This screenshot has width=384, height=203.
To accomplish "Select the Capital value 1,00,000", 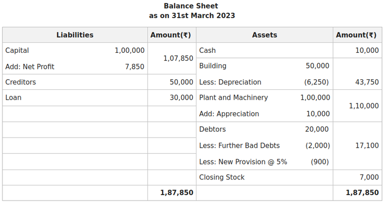I will (x=129, y=50).
